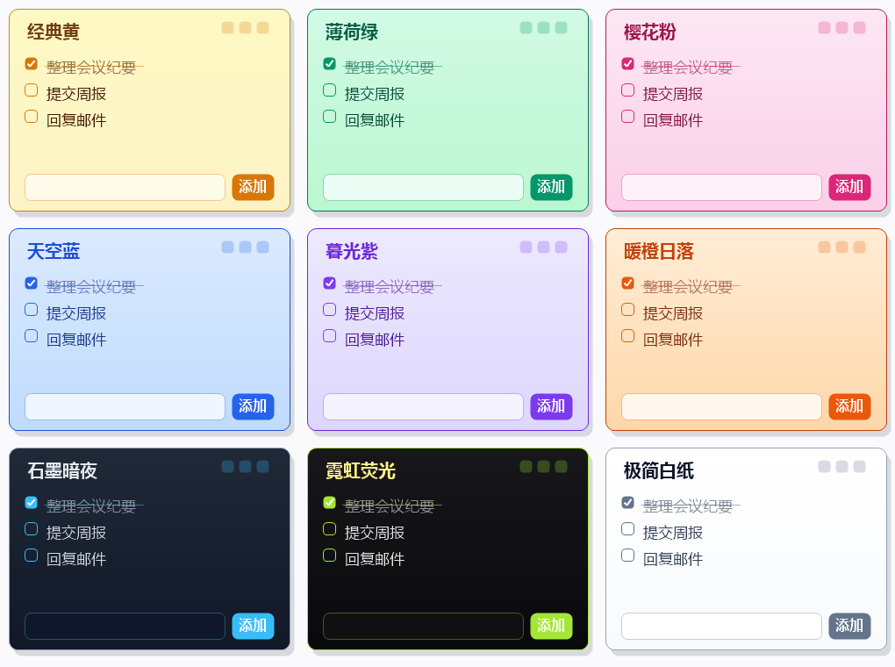Screen dimensions: 895x667
Task: Click the 提交周报 label text in 经典黄
Action: pyautogui.click(x=76, y=94)
